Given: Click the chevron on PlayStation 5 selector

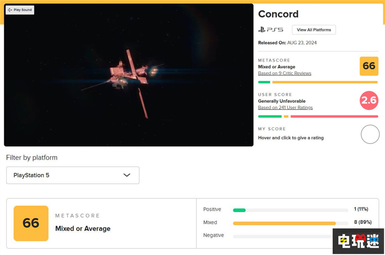Looking at the screenshot, I should (127, 175).
